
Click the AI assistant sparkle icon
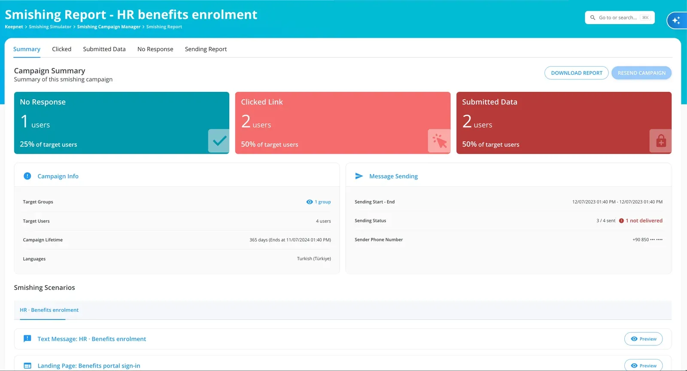tap(676, 20)
